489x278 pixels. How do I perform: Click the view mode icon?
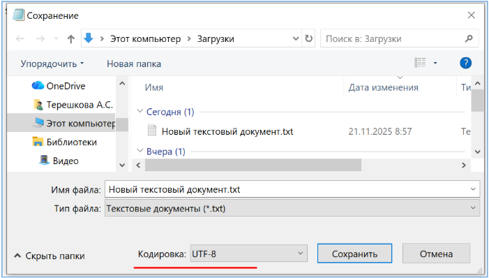click(420, 62)
